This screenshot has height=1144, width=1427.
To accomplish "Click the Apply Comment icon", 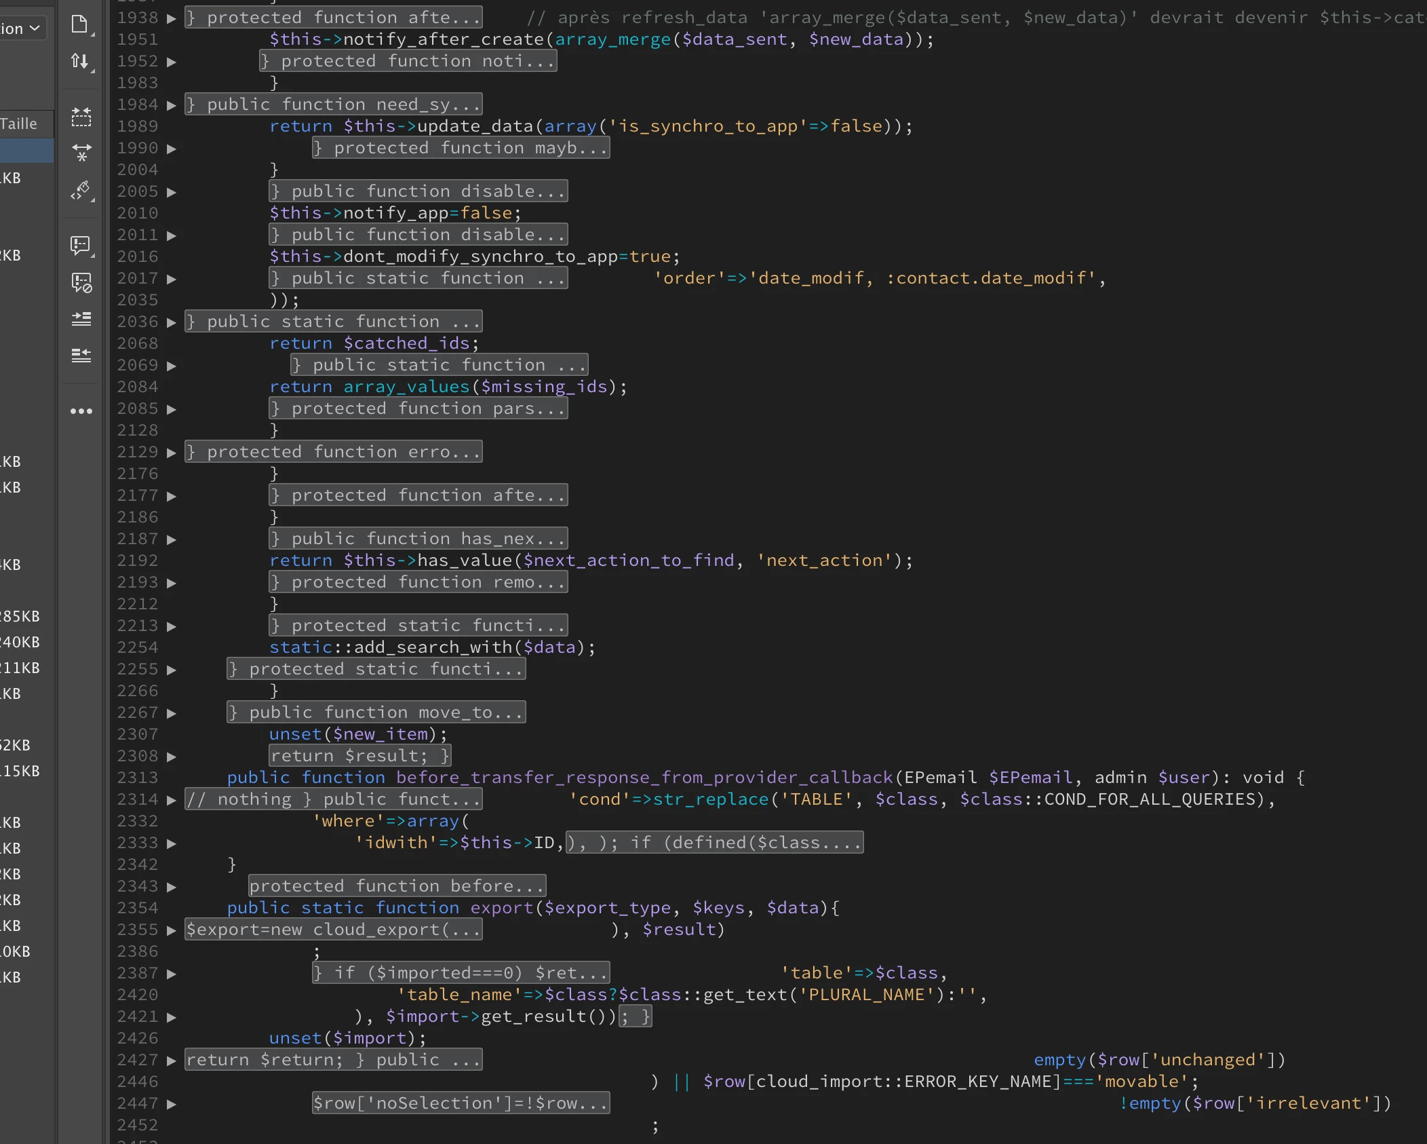I will click(81, 245).
